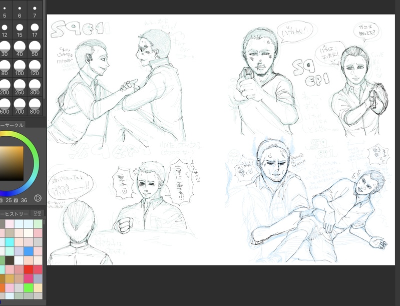The width and height of the screenshot is (400, 306).
Task: Select brush size 12
Action: 5,30
